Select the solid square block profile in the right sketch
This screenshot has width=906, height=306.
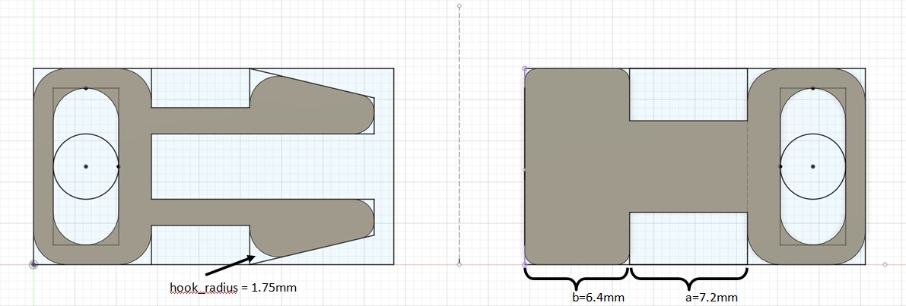[577, 166]
